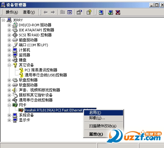Click the Enable device toolbar icon

pos(111,12)
